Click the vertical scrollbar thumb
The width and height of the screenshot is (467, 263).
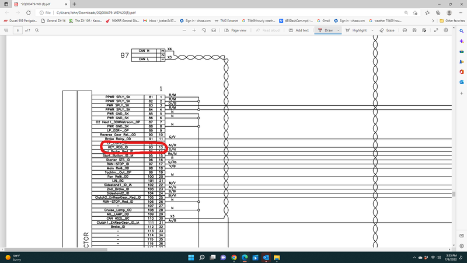[454, 194]
